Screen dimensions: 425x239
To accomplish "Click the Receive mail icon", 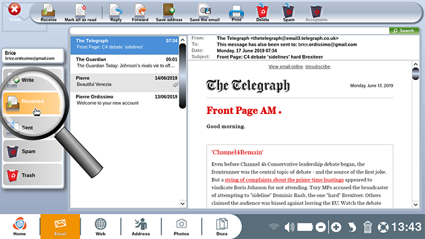I will tap(48, 12).
